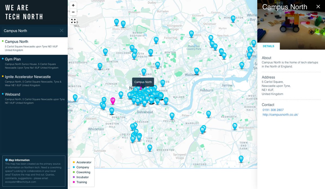The height and width of the screenshot is (189, 325).
Task: Select the company marker near Hedworth
Action: click(x=208, y=114)
